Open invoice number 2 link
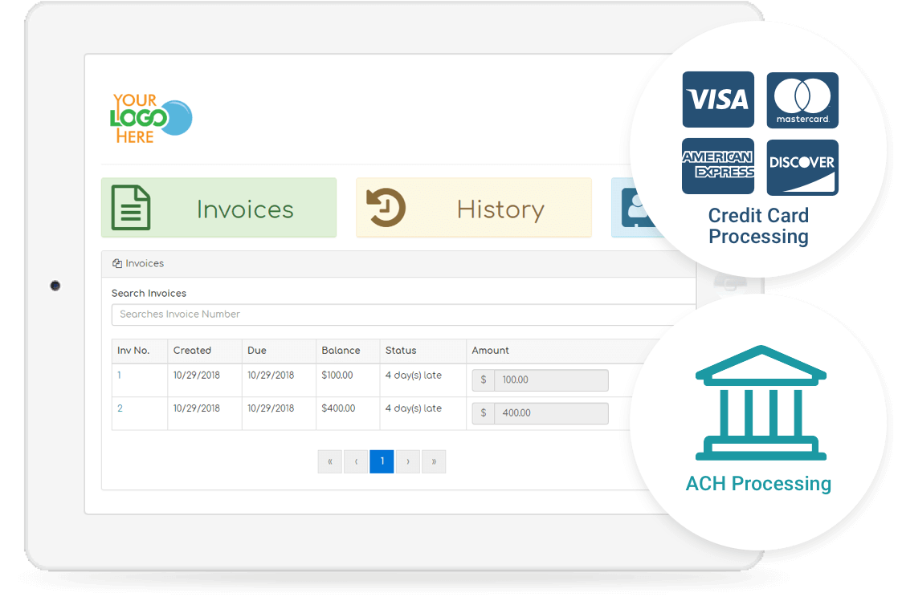This screenshot has width=898, height=597. [120, 408]
